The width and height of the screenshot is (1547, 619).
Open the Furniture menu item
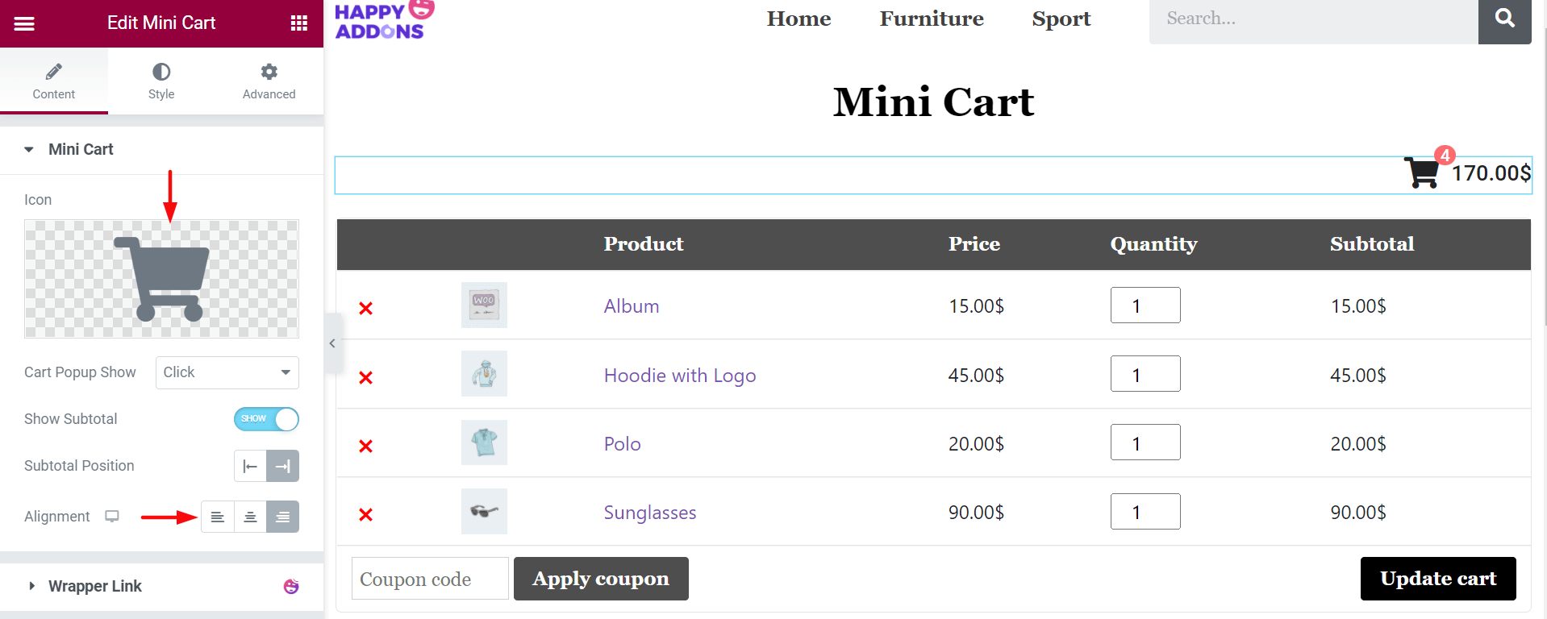point(932,19)
